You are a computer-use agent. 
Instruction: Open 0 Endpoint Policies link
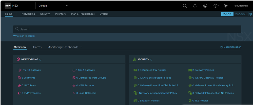(148, 101)
